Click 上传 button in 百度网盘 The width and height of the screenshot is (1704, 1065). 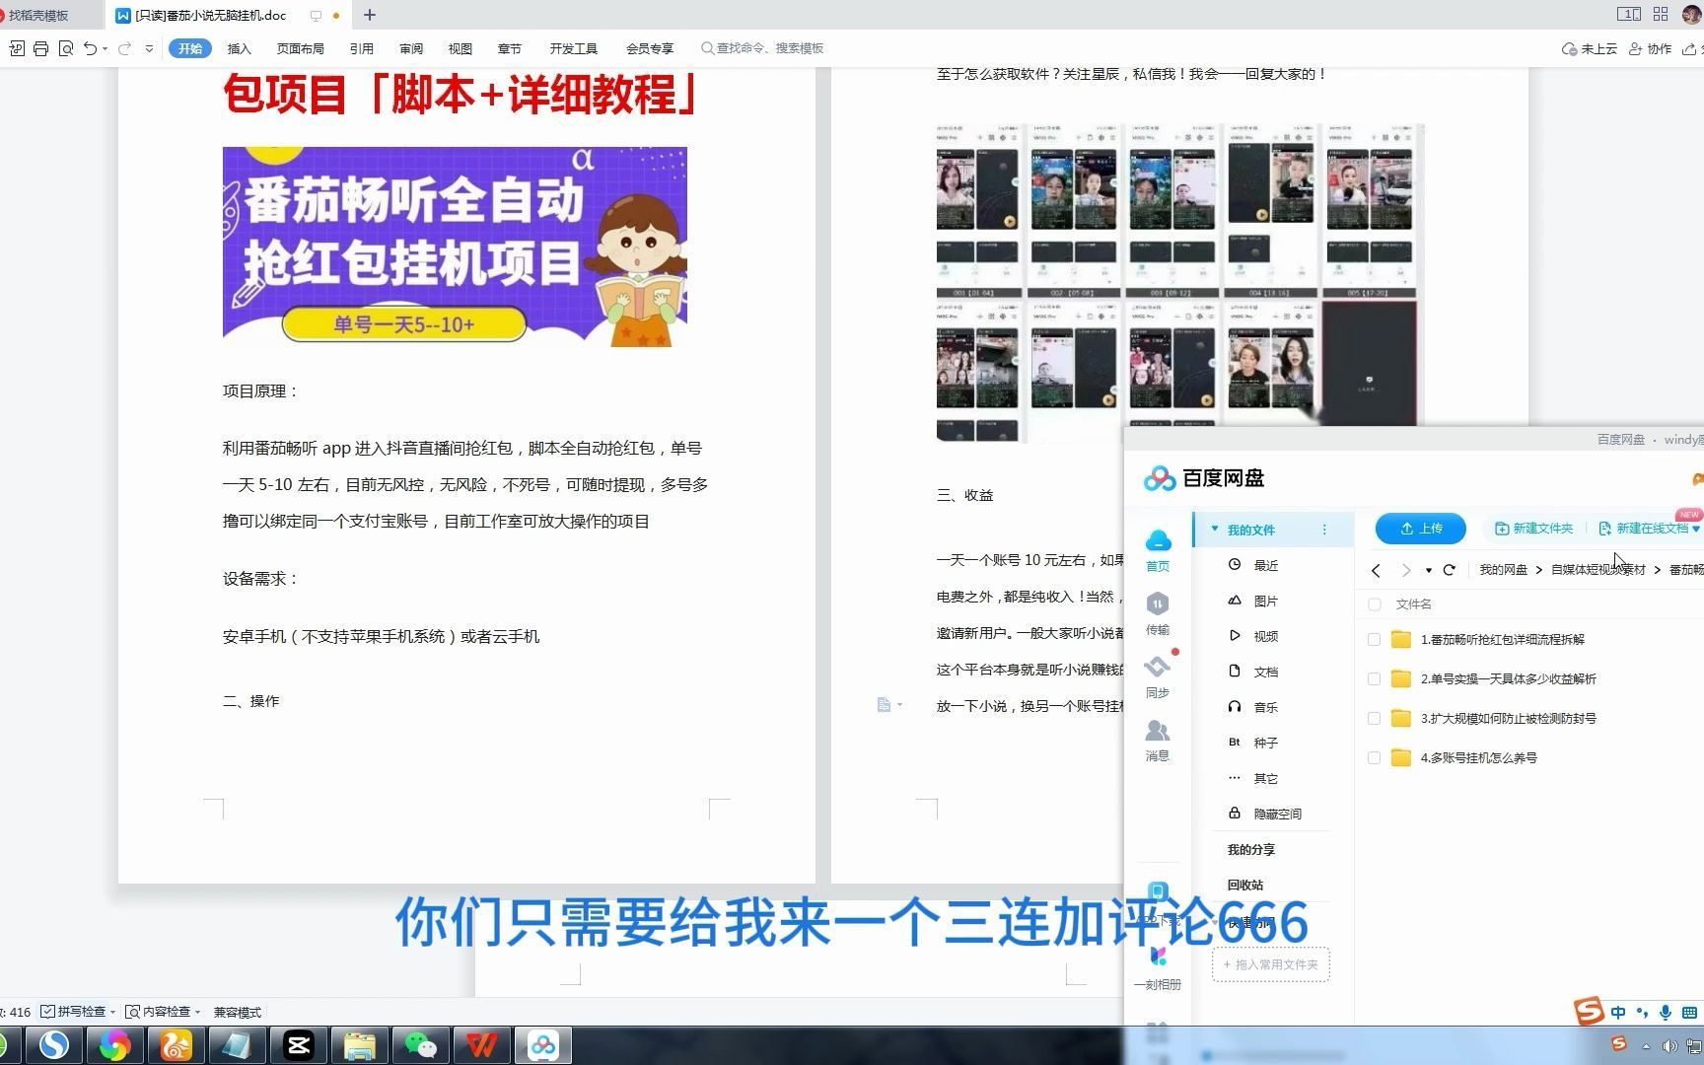(x=1421, y=529)
